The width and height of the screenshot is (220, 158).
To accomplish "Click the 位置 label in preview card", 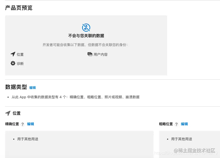I will tap(20, 54).
